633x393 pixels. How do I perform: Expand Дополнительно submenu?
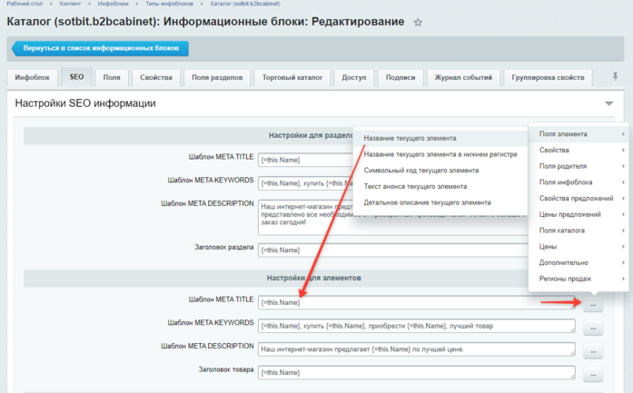coord(579,262)
